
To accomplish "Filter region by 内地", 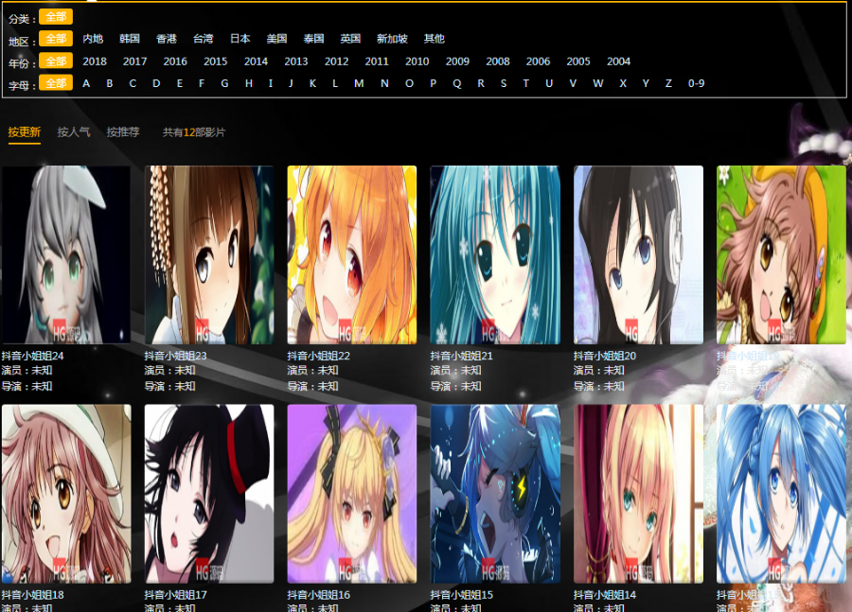I will click(x=93, y=39).
